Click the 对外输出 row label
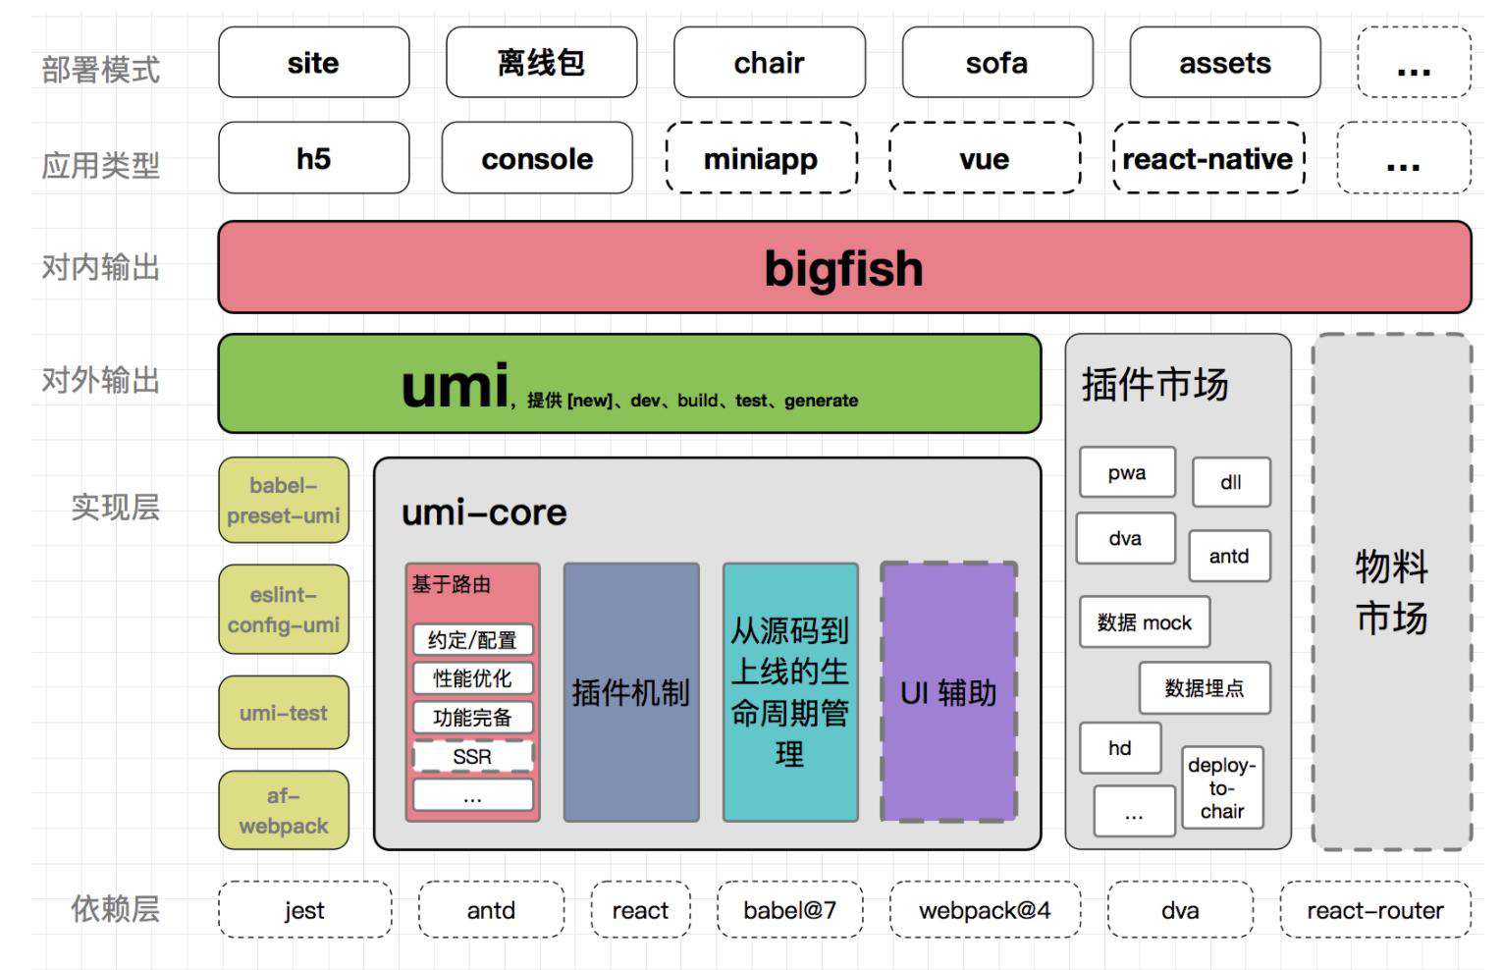 tap(100, 380)
